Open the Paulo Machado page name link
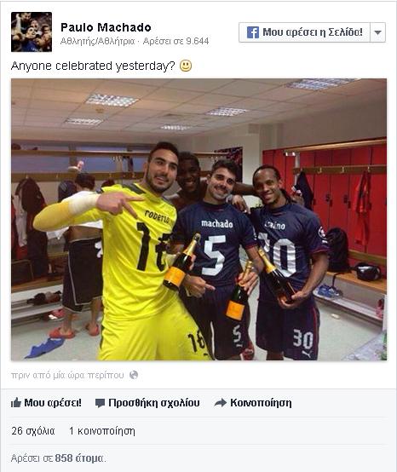397x472 pixels. [x=106, y=27]
